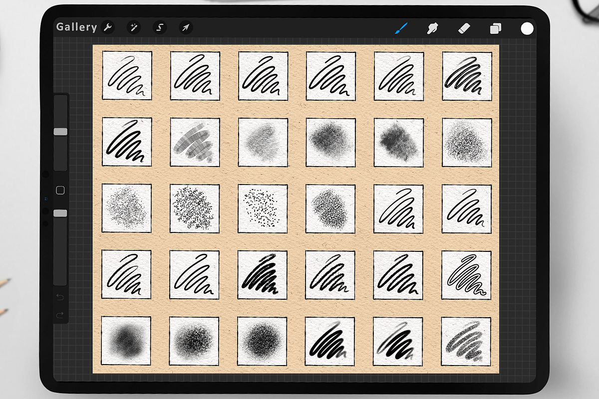Tap the Redo arrow in sidebar
The height and width of the screenshot is (399, 599).
(60, 315)
